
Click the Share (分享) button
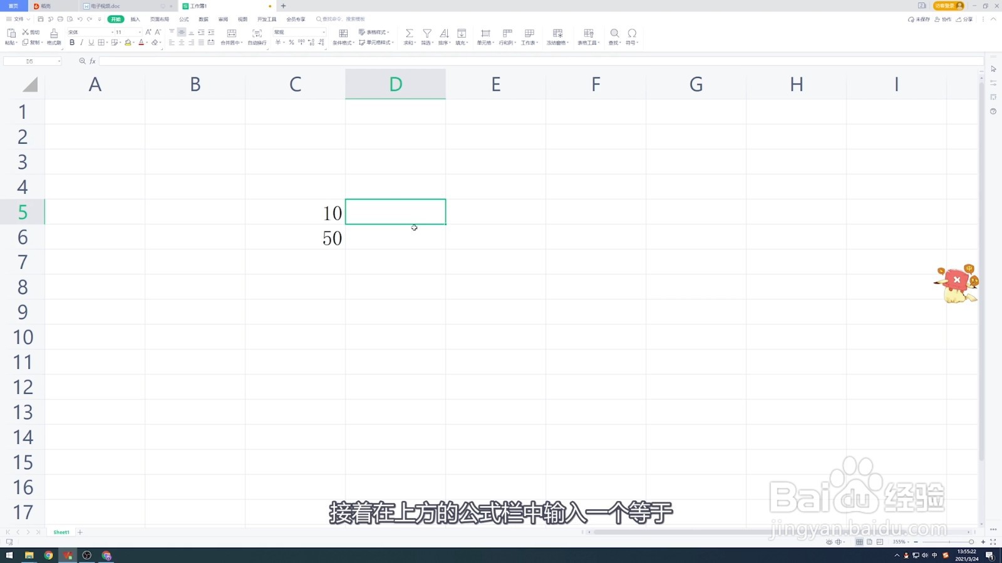964,19
